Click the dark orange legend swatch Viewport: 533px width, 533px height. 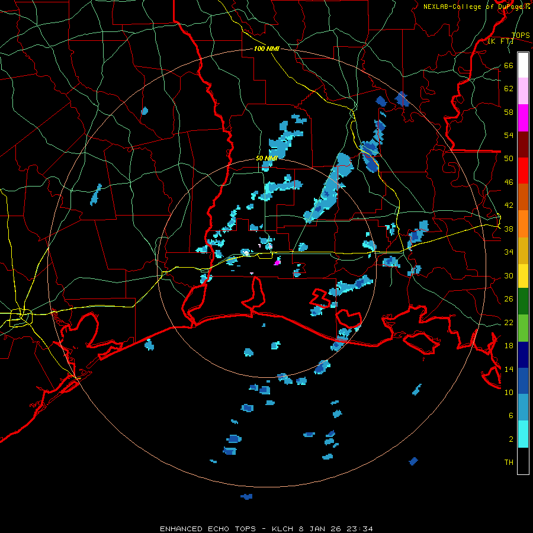(x=523, y=197)
